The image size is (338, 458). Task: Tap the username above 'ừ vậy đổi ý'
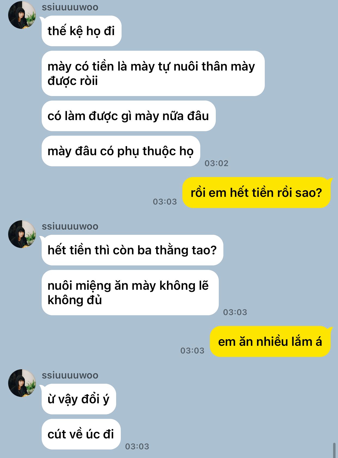[70, 375]
